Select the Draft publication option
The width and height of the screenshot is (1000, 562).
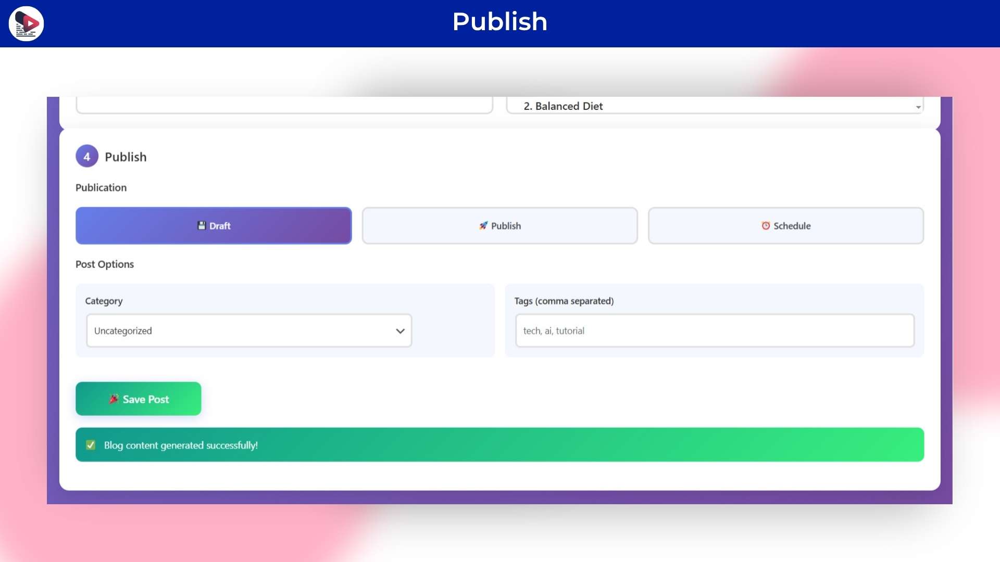pyautogui.click(x=214, y=225)
